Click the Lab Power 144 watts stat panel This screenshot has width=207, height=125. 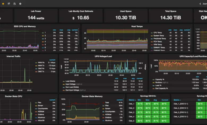pos(36,16)
